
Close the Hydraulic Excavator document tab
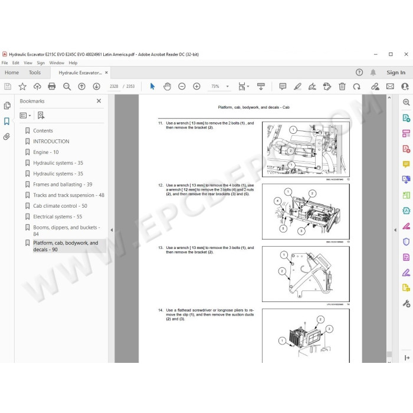point(106,73)
